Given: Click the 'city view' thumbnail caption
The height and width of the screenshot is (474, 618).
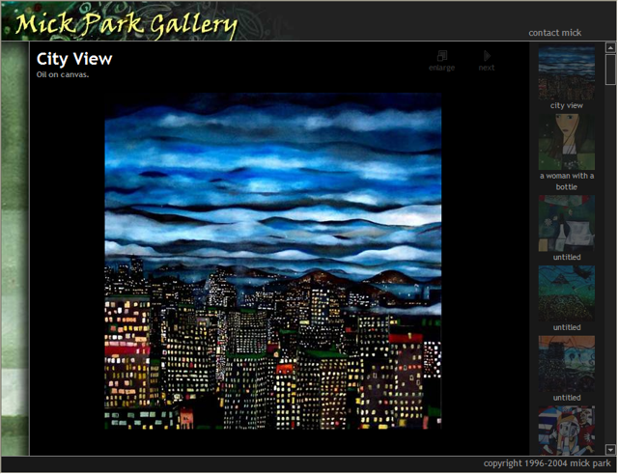Looking at the screenshot, I should [567, 105].
